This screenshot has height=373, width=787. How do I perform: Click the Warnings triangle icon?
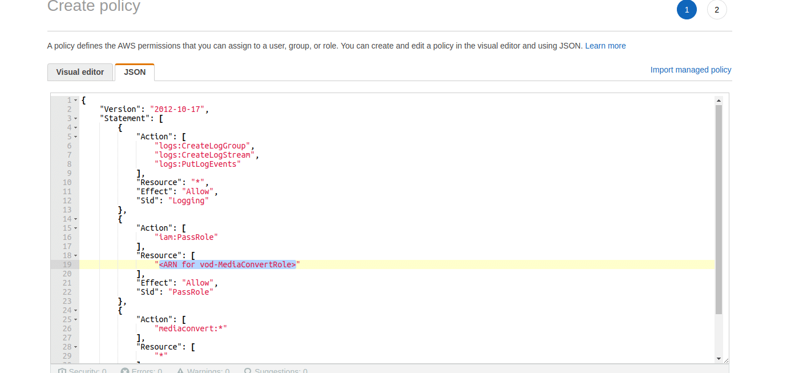point(180,371)
